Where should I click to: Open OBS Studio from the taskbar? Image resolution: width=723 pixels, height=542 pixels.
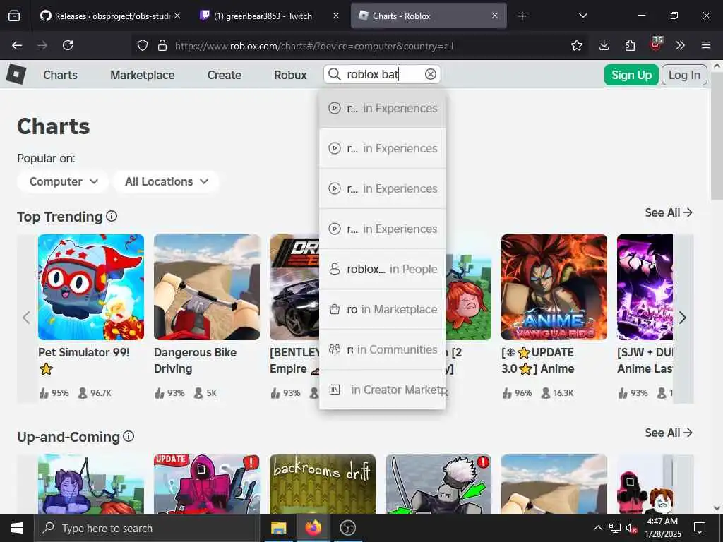point(347,528)
